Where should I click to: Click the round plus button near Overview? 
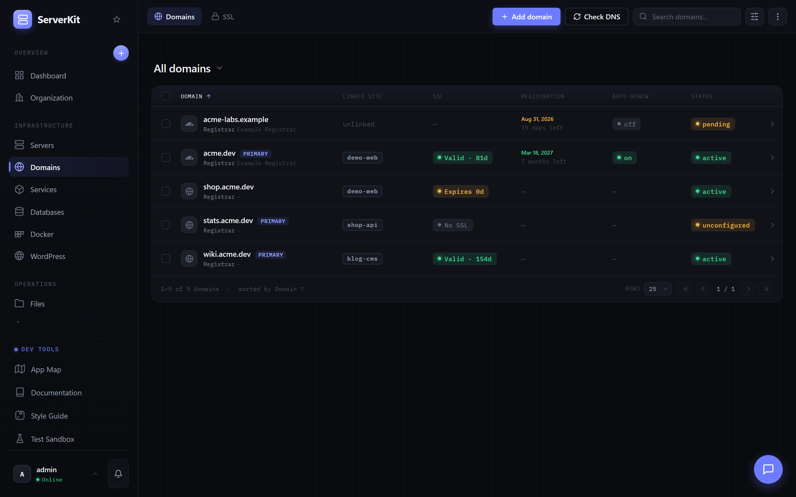(x=121, y=53)
